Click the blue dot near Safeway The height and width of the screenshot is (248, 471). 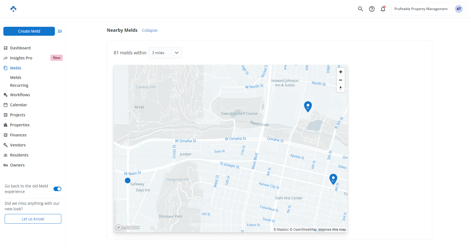[128, 180]
